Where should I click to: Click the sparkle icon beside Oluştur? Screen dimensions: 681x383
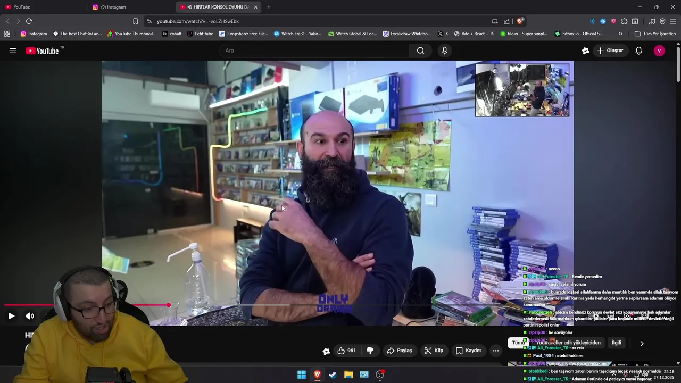point(585,51)
